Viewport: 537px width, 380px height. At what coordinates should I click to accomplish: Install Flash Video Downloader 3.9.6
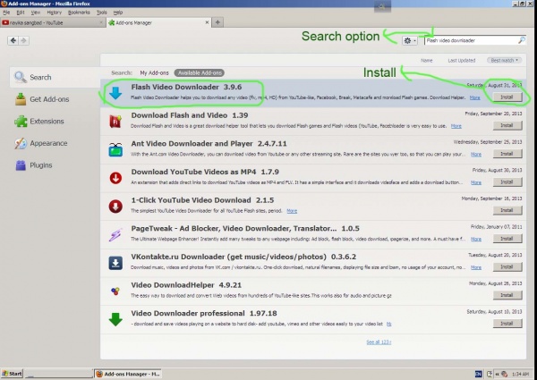click(507, 97)
